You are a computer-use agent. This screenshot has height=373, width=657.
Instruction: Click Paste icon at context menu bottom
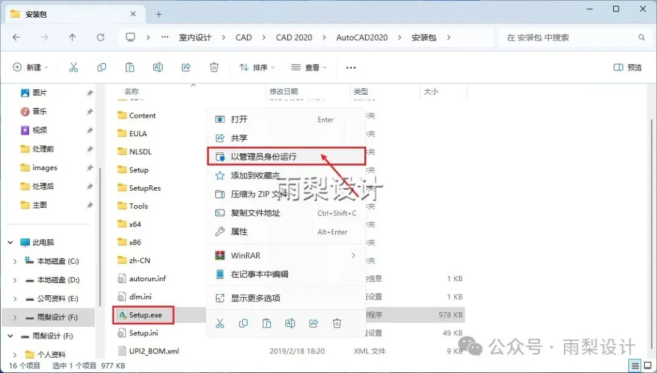[x=266, y=323]
